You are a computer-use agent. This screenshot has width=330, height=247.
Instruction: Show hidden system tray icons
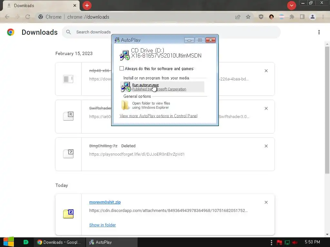coord(271,242)
